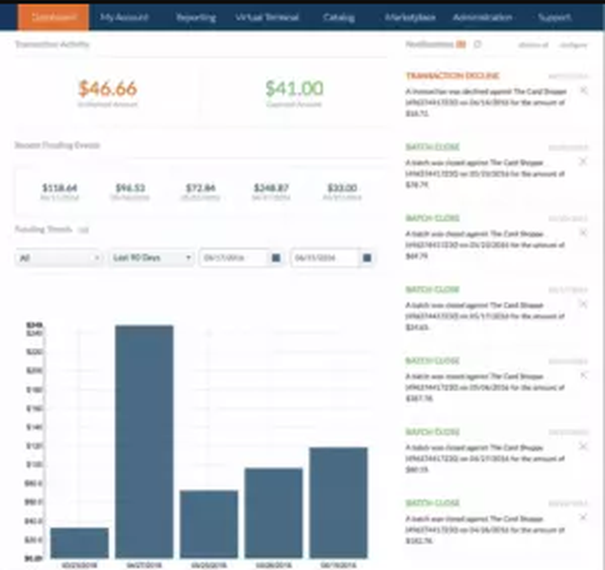The width and height of the screenshot is (605, 570).
Task: Refresh the notifications list icon
Action: (x=478, y=44)
